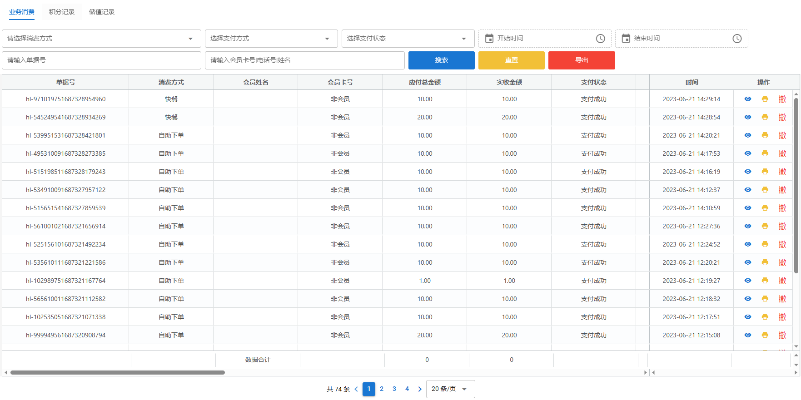Go to page 2

click(x=382, y=389)
